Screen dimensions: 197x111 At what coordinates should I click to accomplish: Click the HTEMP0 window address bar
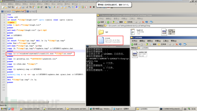pyautogui.click(x=167, y=48)
